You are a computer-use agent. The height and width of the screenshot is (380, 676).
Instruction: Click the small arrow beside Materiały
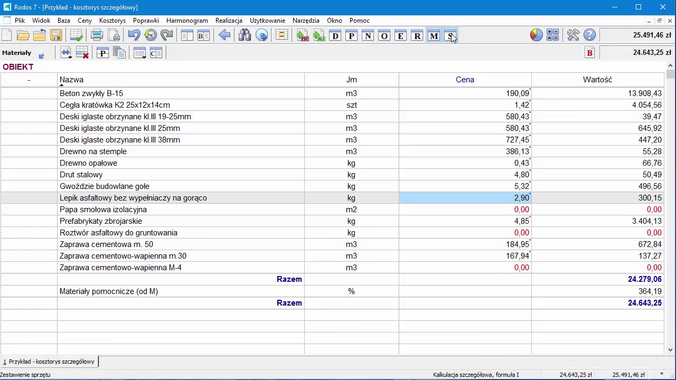(42, 55)
